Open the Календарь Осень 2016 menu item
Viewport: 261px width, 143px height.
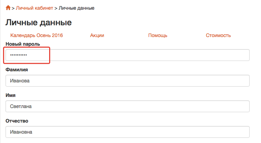point(36,35)
